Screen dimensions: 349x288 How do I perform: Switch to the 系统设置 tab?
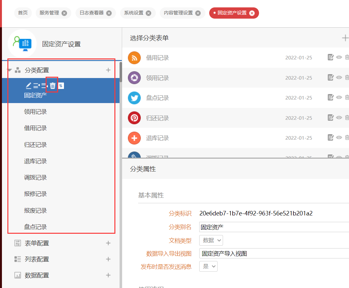pos(134,13)
